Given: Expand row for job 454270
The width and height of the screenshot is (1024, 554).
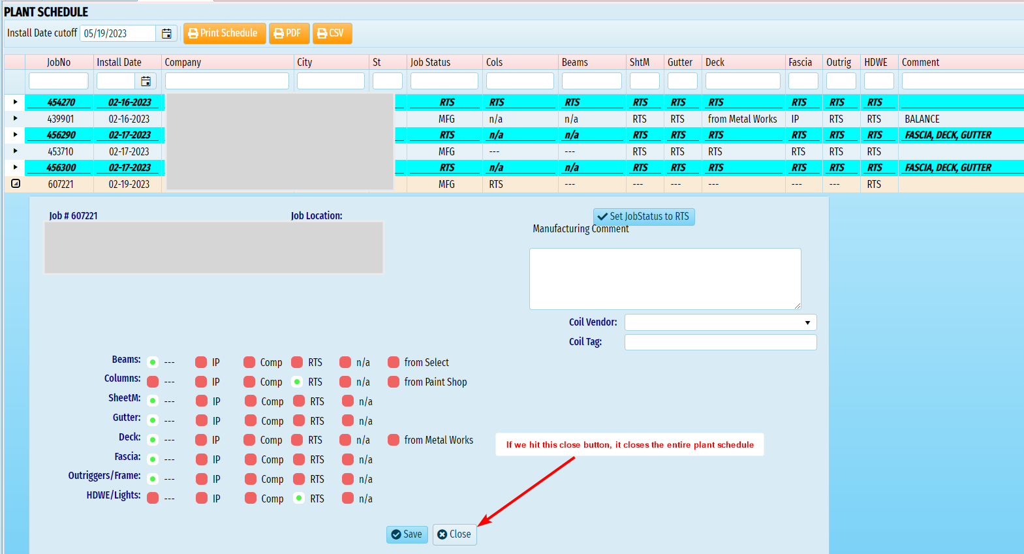Looking at the screenshot, I should [x=15, y=102].
